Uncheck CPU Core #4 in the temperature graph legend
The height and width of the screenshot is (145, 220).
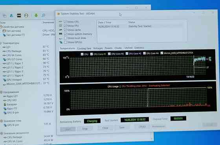[x=145, y=53]
